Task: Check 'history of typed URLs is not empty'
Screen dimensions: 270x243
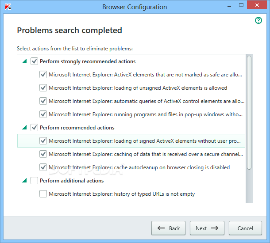Action: [x=43, y=194]
